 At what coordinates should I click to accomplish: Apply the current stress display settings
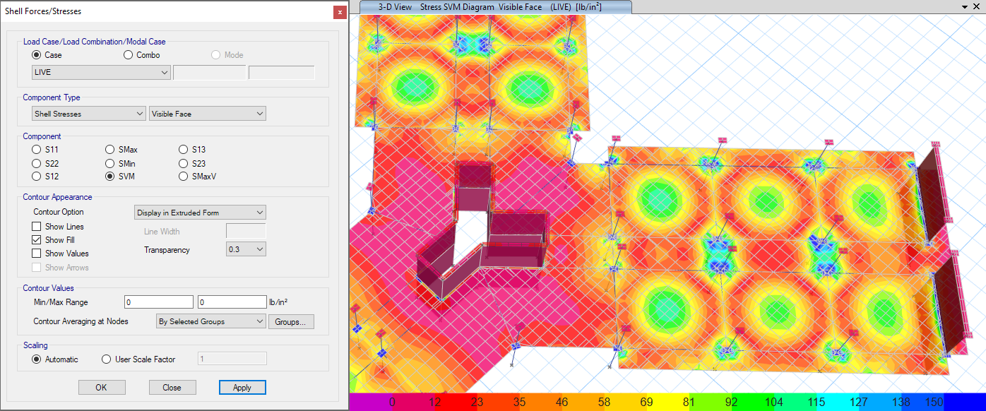coord(242,387)
